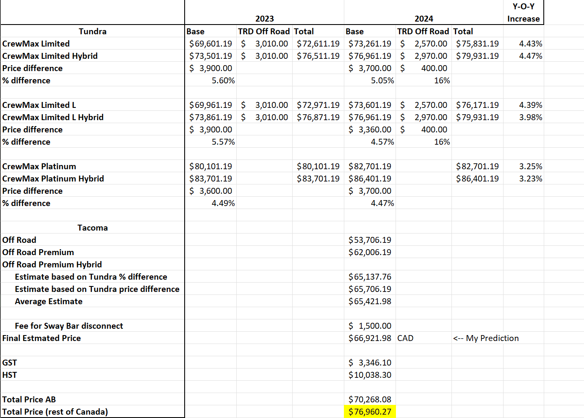Screen dimensions: 584x418
Task: Select the $69,601.19 base price cell
Action: [x=210, y=44]
